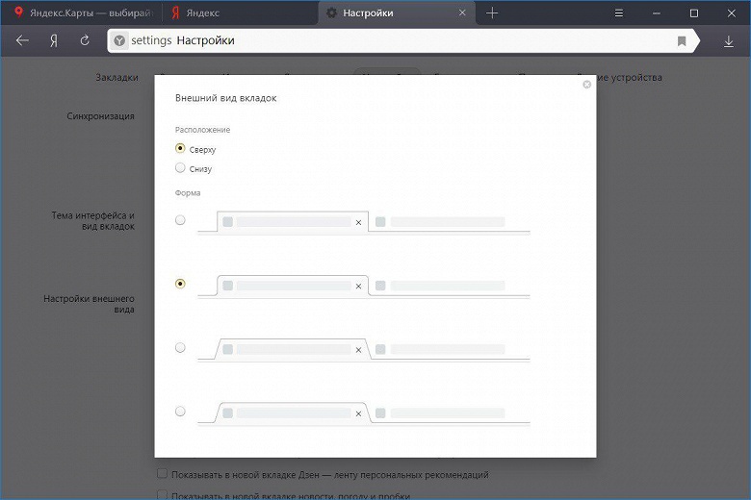Close the tab appearance dialog
751x500 pixels.
click(x=586, y=85)
